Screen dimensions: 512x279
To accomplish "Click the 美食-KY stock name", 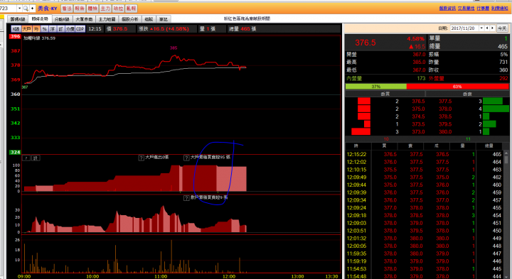I will click(48, 9).
